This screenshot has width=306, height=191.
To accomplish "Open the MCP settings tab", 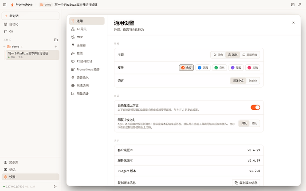I will [86, 37].
